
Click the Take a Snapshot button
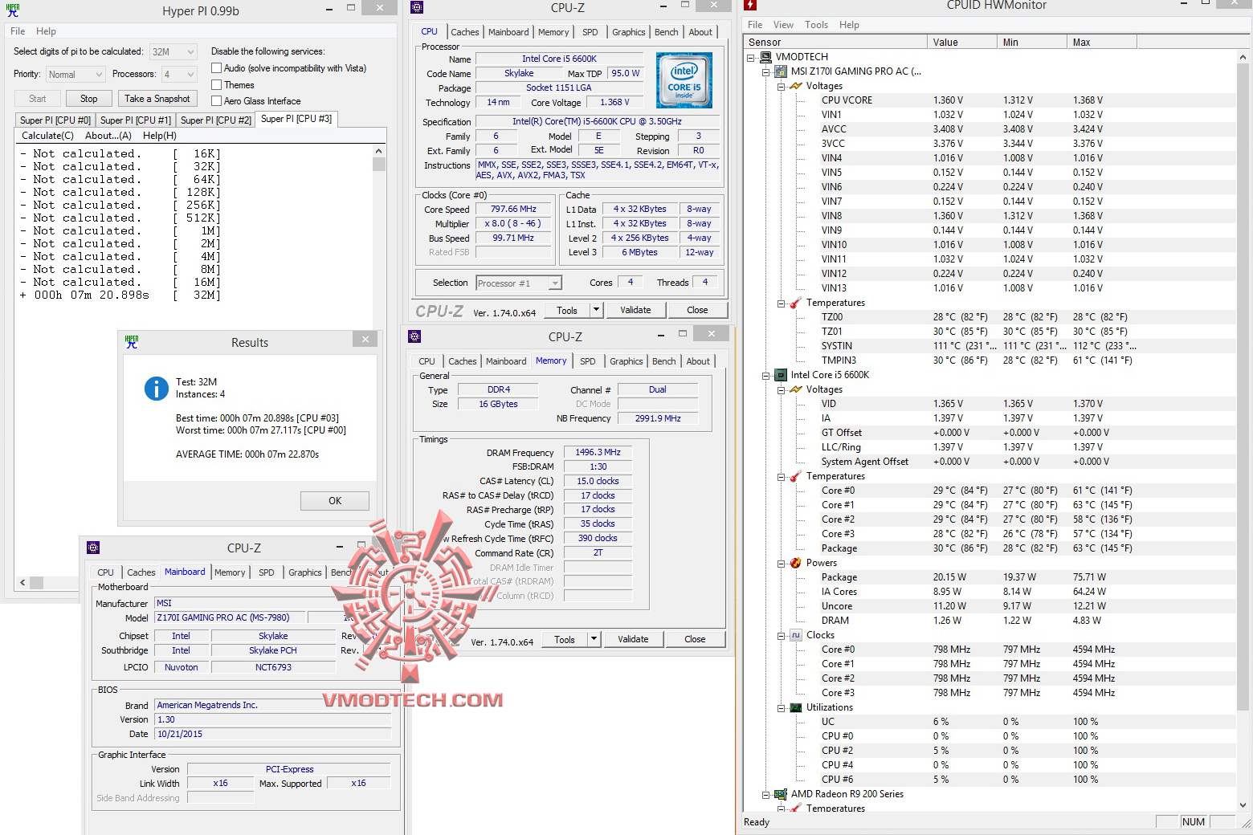pos(157,99)
